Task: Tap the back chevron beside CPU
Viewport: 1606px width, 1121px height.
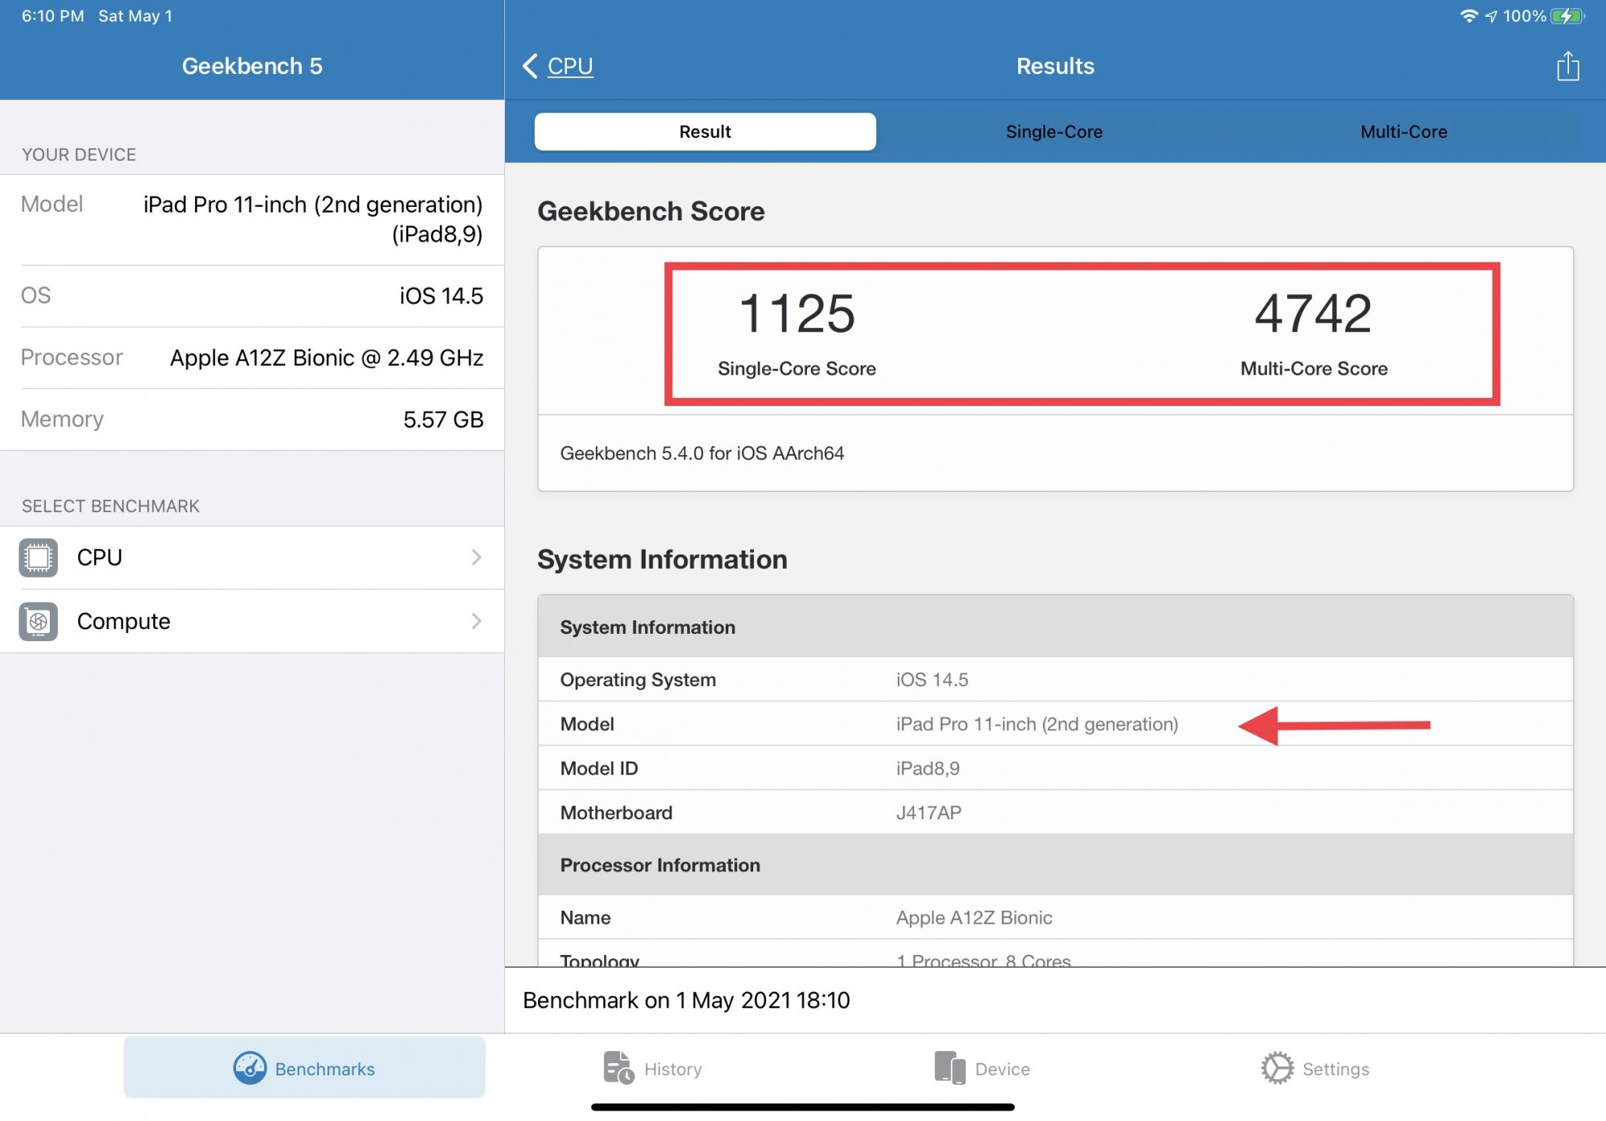Action: [530, 66]
